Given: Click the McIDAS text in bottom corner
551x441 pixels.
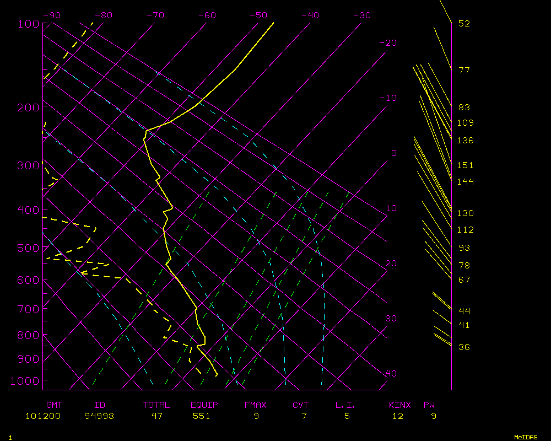Looking at the screenshot, I should (526, 437).
